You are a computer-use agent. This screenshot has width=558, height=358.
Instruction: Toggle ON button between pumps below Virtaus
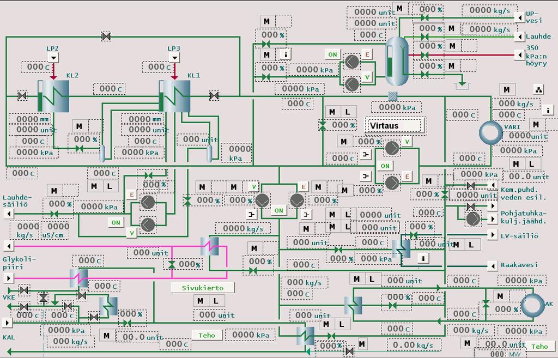tap(385, 166)
